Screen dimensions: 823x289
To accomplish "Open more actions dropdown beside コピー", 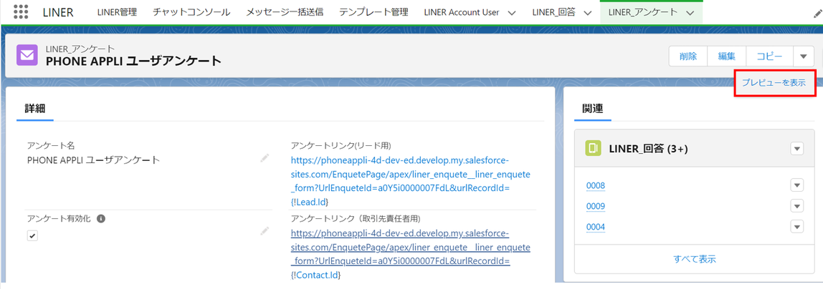I will pyautogui.click(x=803, y=56).
